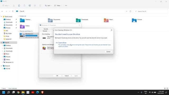Close the Error Checking dialog window
The height and width of the screenshot is (95, 169).
pyautogui.click(x=111, y=30)
